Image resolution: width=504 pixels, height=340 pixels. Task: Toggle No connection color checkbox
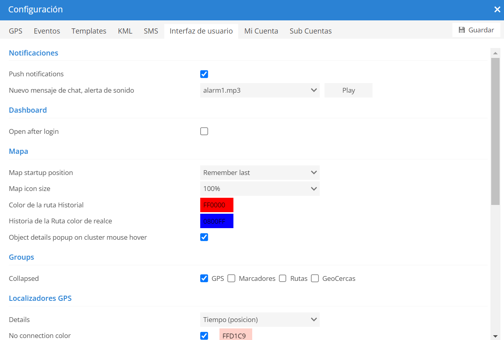pyautogui.click(x=204, y=336)
